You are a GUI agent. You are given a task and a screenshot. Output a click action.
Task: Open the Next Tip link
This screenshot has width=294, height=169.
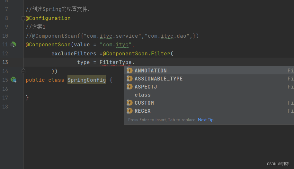[206, 120]
